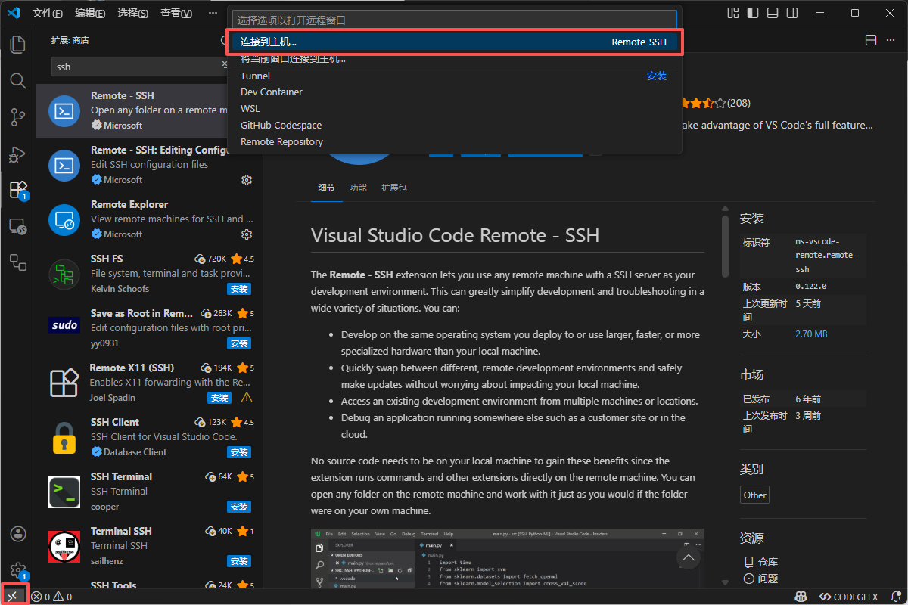Screen dimensions: 908x605
Task: Click the remote window indicator in status bar
Action: 12,597
